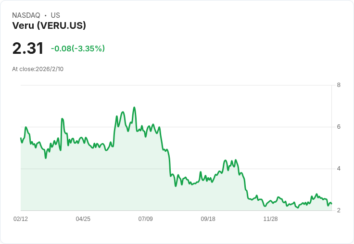
Task: Click the rightmost end of the price line
Action: [x=331, y=204]
